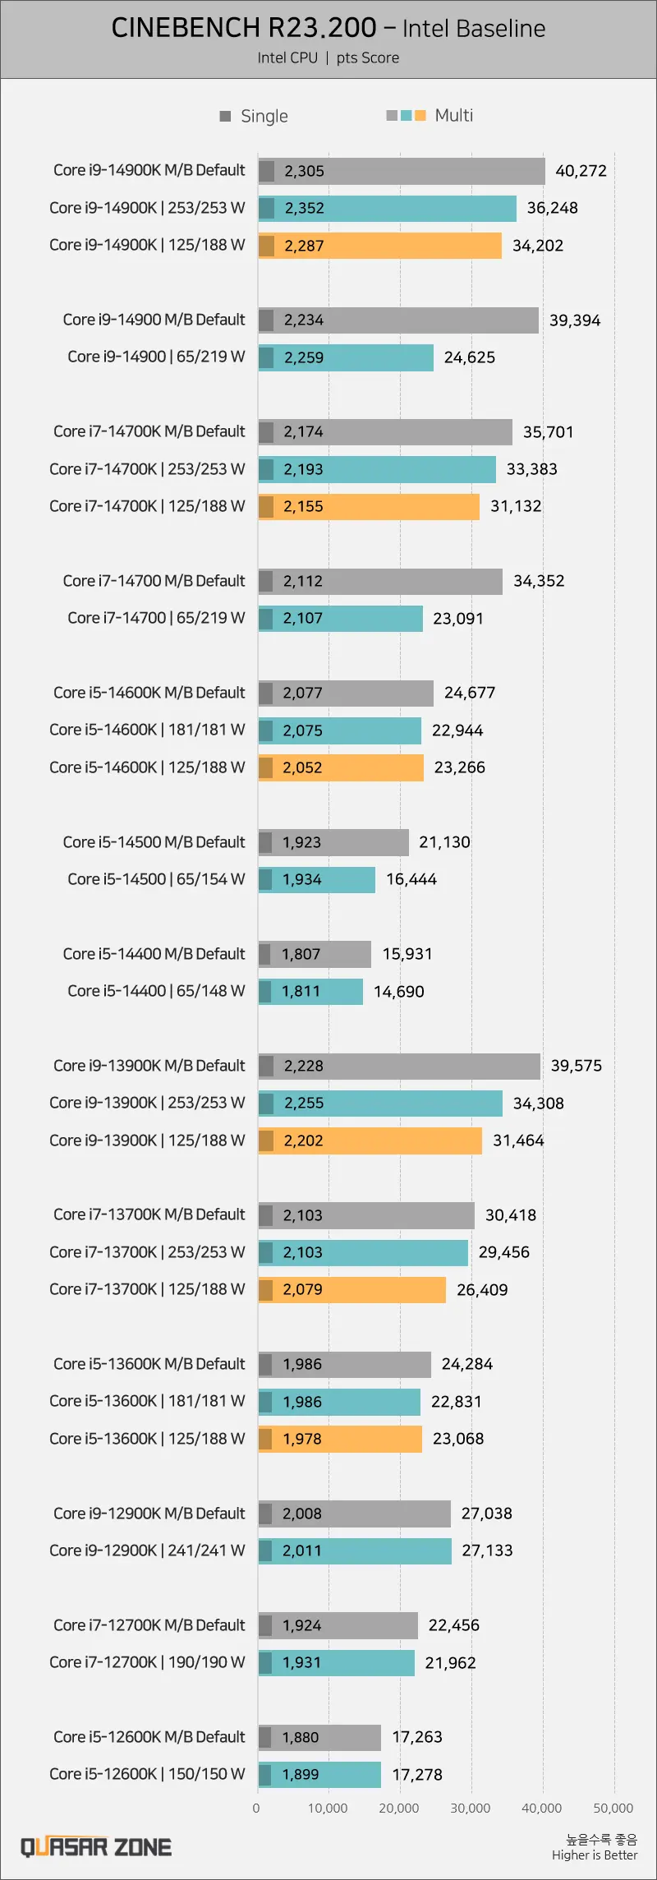Click the Core i5-13600K 181/181 W bar
Image resolution: width=657 pixels, height=1880 pixels.
(x=339, y=1402)
